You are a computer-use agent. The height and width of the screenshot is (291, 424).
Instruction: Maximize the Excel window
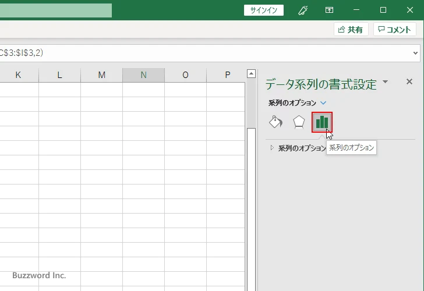383,10
